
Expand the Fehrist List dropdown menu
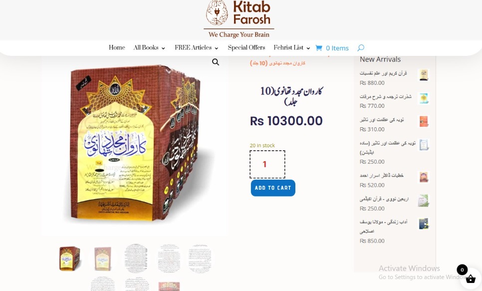(x=292, y=48)
